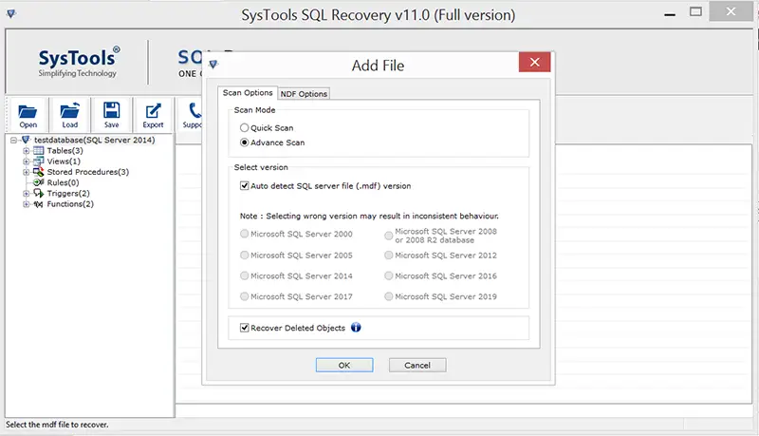
Task: Click the Export toolbar icon
Action: 153,111
